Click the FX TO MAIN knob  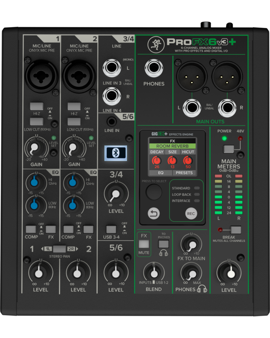pos(191,245)
